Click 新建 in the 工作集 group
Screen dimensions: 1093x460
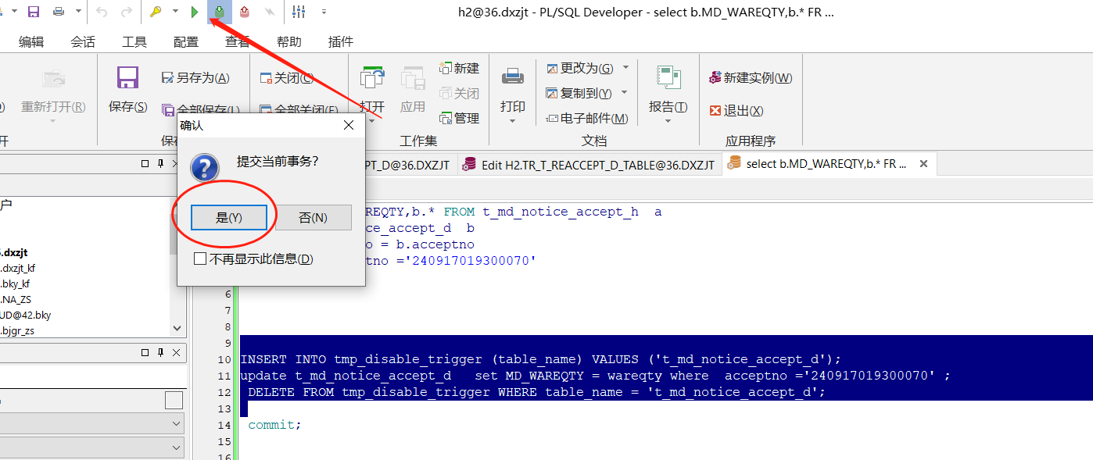click(x=459, y=68)
